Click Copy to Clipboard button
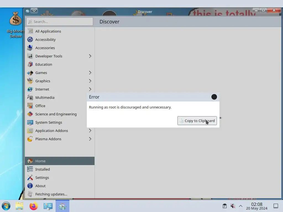 point(197,121)
